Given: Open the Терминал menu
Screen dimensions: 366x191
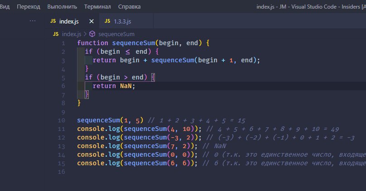Looking at the screenshot, I should pos(97,7).
